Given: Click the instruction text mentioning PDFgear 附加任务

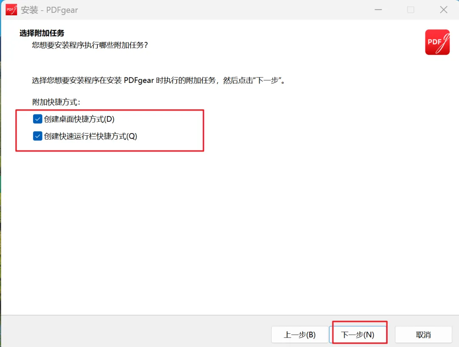Looking at the screenshot, I should point(159,80).
